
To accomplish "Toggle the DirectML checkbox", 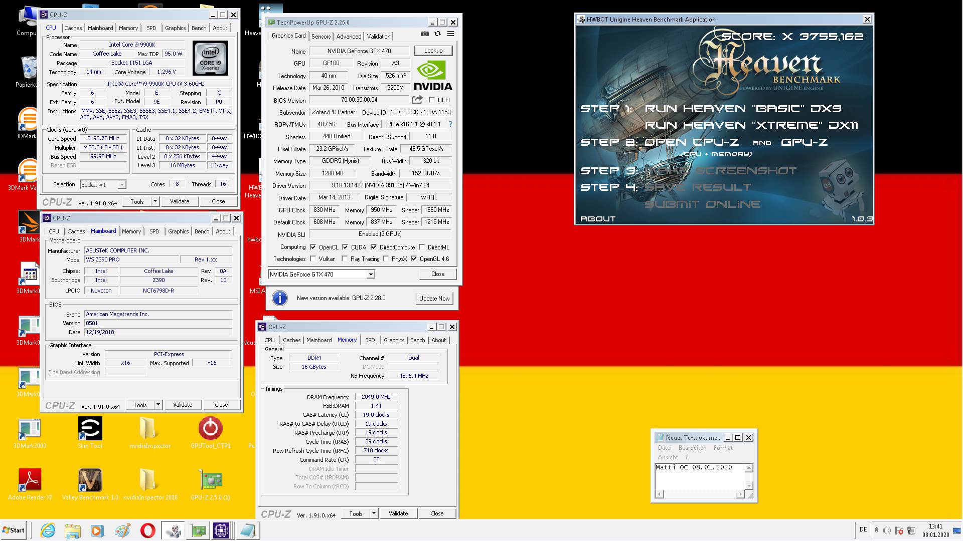I will [x=422, y=247].
